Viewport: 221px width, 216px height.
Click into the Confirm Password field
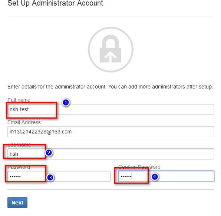click(x=166, y=176)
